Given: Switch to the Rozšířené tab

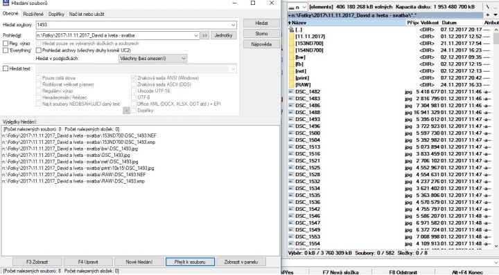Looking at the screenshot, I should click(33, 15).
